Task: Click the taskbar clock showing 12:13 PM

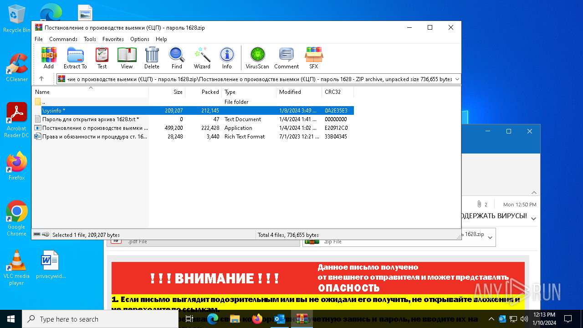Action: (544, 319)
